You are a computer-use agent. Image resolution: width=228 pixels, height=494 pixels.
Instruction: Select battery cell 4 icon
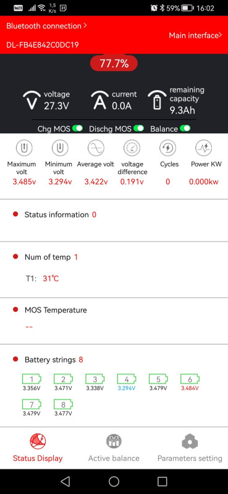pos(127,379)
